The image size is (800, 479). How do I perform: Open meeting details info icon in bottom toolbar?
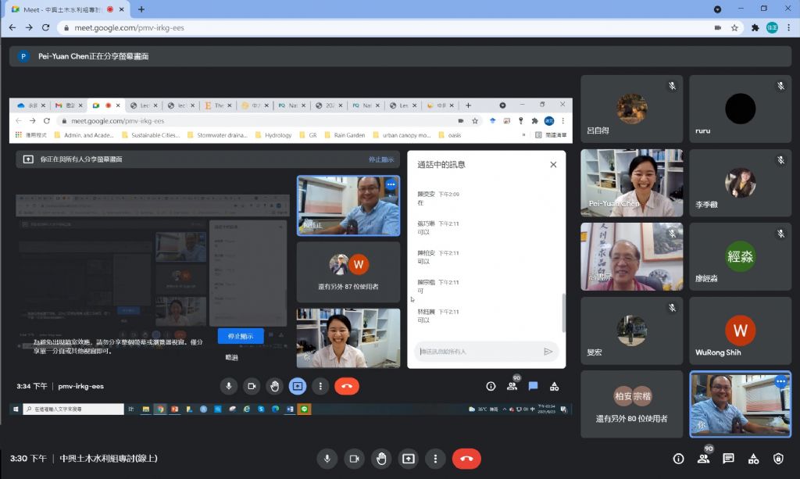(x=678, y=459)
